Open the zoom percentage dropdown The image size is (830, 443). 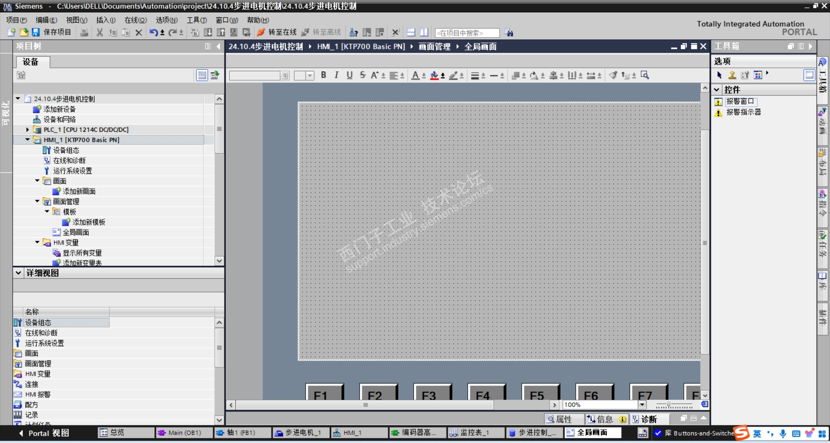[642, 405]
